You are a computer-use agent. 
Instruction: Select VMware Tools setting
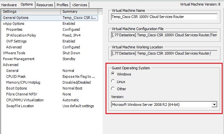click(x=49, y=53)
